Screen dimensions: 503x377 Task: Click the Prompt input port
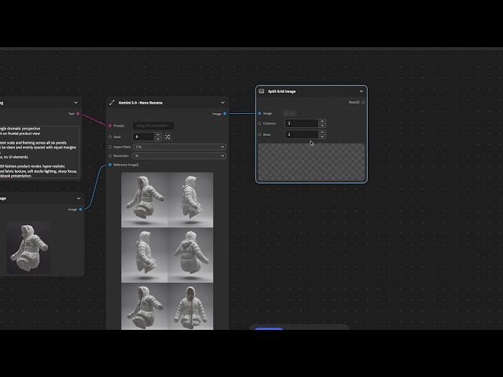coord(110,126)
